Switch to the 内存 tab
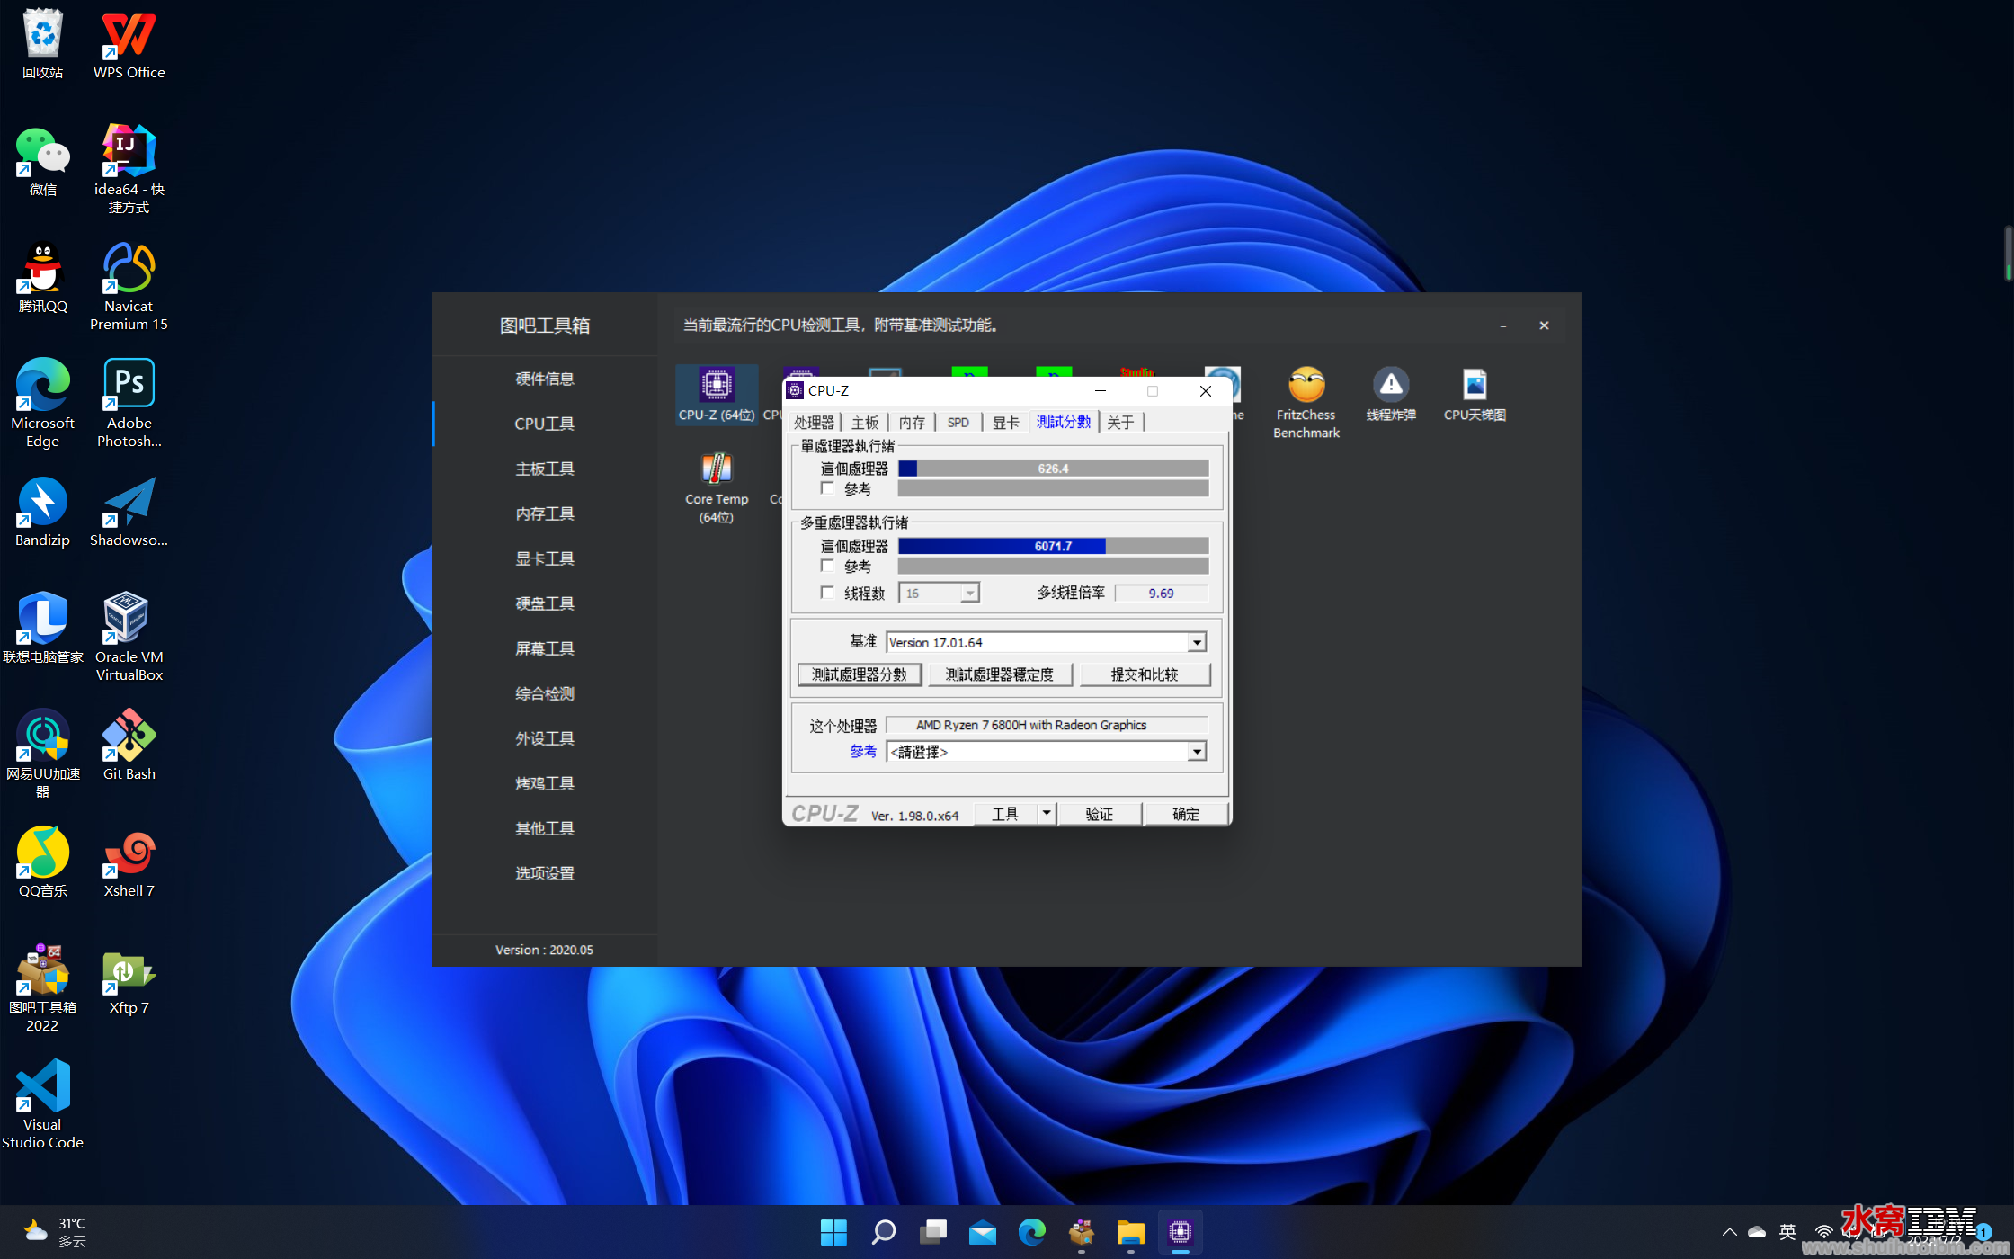The height and width of the screenshot is (1259, 2014). 912,423
